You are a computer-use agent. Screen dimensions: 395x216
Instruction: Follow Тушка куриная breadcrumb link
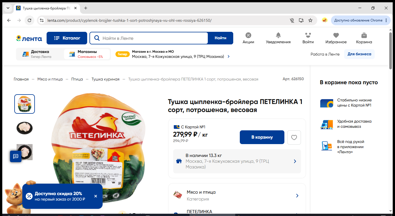pyautogui.click(x=105, y=79)
